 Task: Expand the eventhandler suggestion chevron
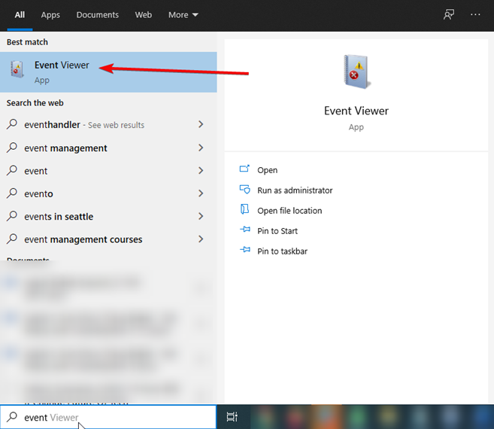click(x=201, y=124)
